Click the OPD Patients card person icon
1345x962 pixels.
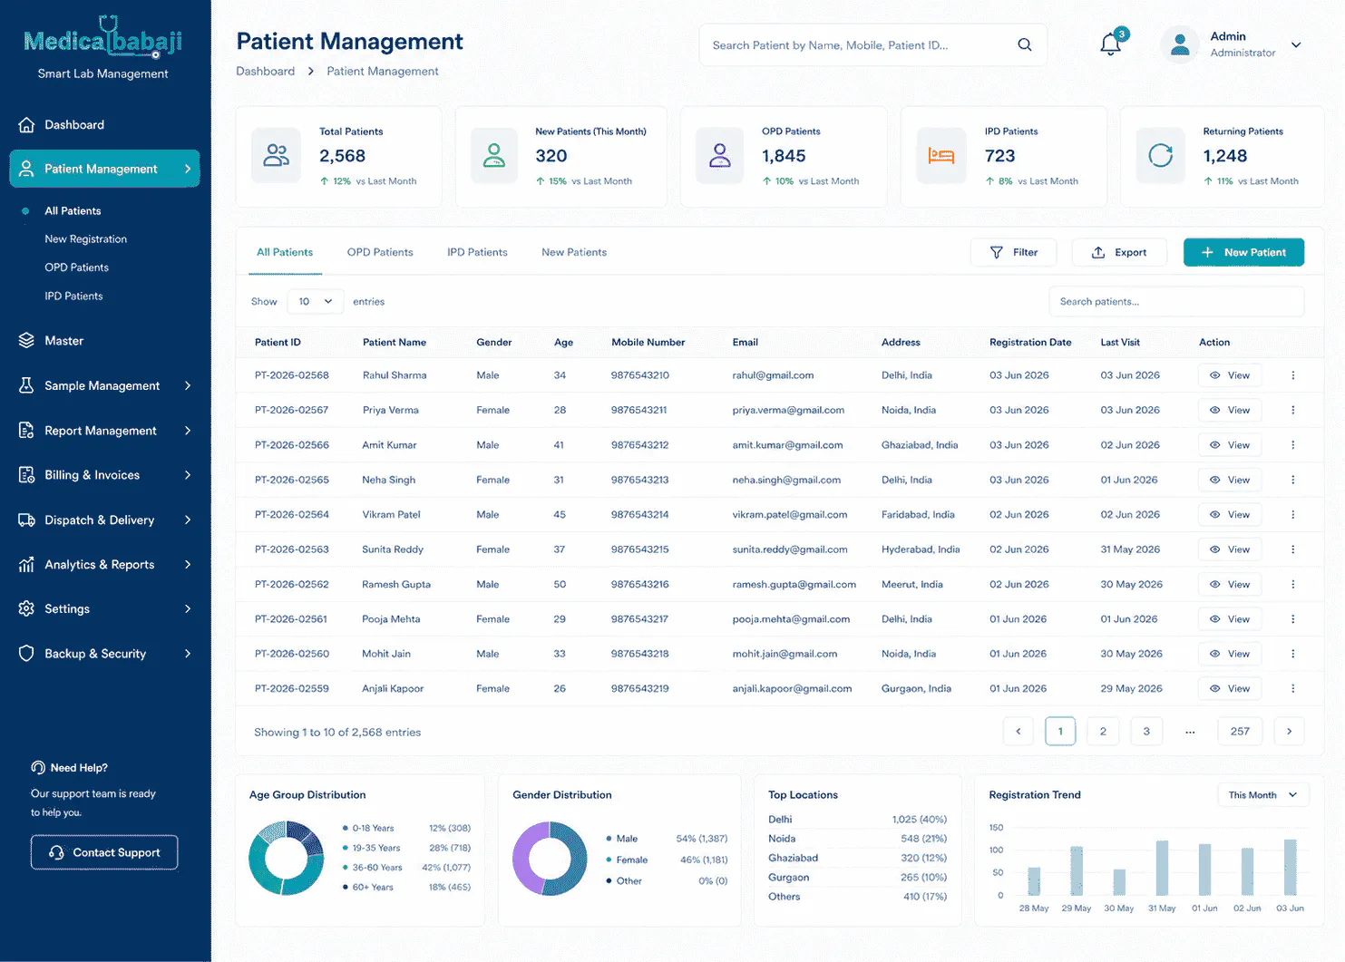point(720,156)
